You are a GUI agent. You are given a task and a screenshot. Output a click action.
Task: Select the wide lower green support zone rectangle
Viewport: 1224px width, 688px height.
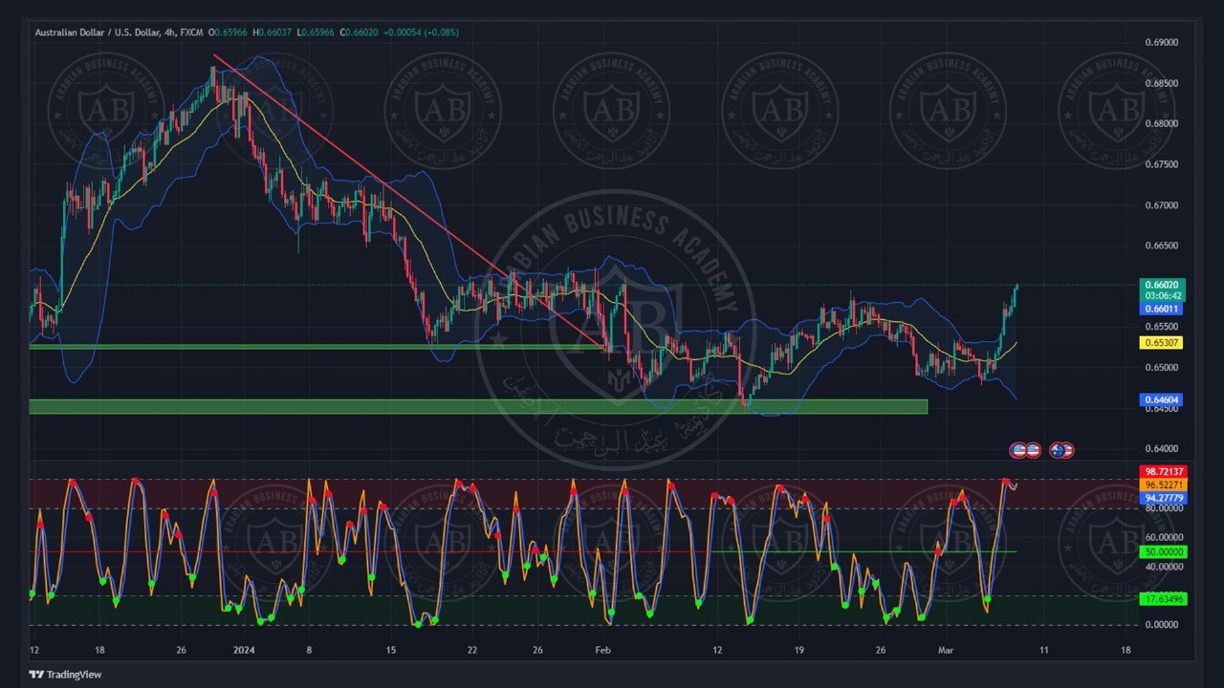(478, 406)
